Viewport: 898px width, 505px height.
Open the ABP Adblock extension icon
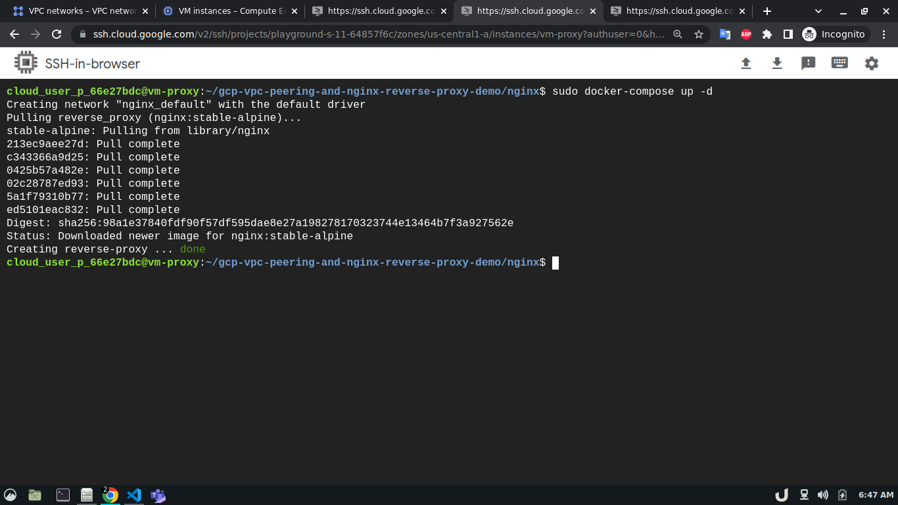[x=746, y=34]
